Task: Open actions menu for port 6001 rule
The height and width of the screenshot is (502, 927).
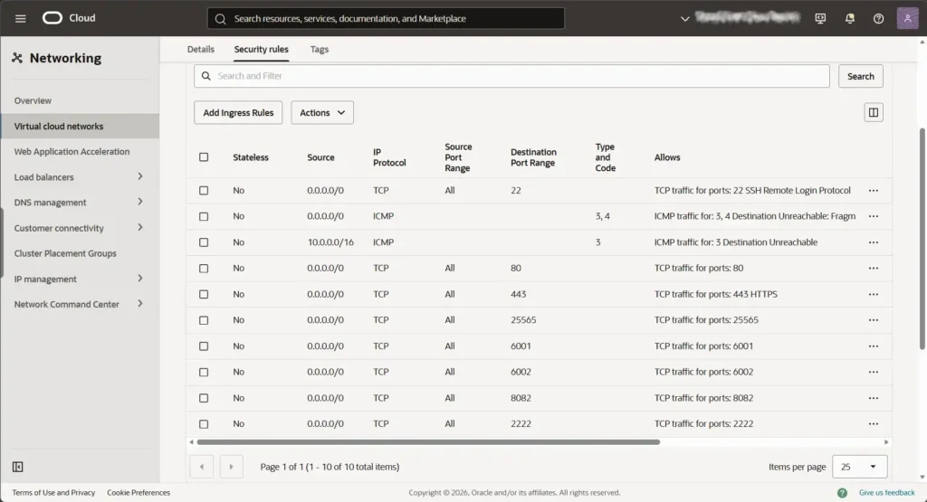Action: [x=874, y=346]
